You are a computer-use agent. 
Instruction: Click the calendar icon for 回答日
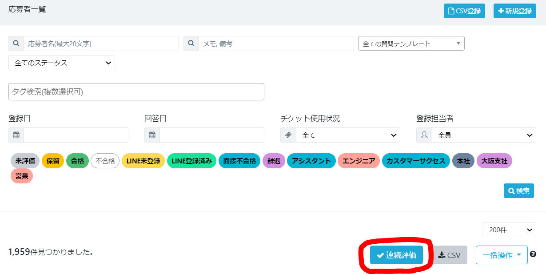point(152,135)
